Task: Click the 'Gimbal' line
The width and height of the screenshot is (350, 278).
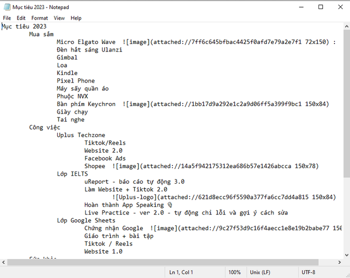Action: 67,57
